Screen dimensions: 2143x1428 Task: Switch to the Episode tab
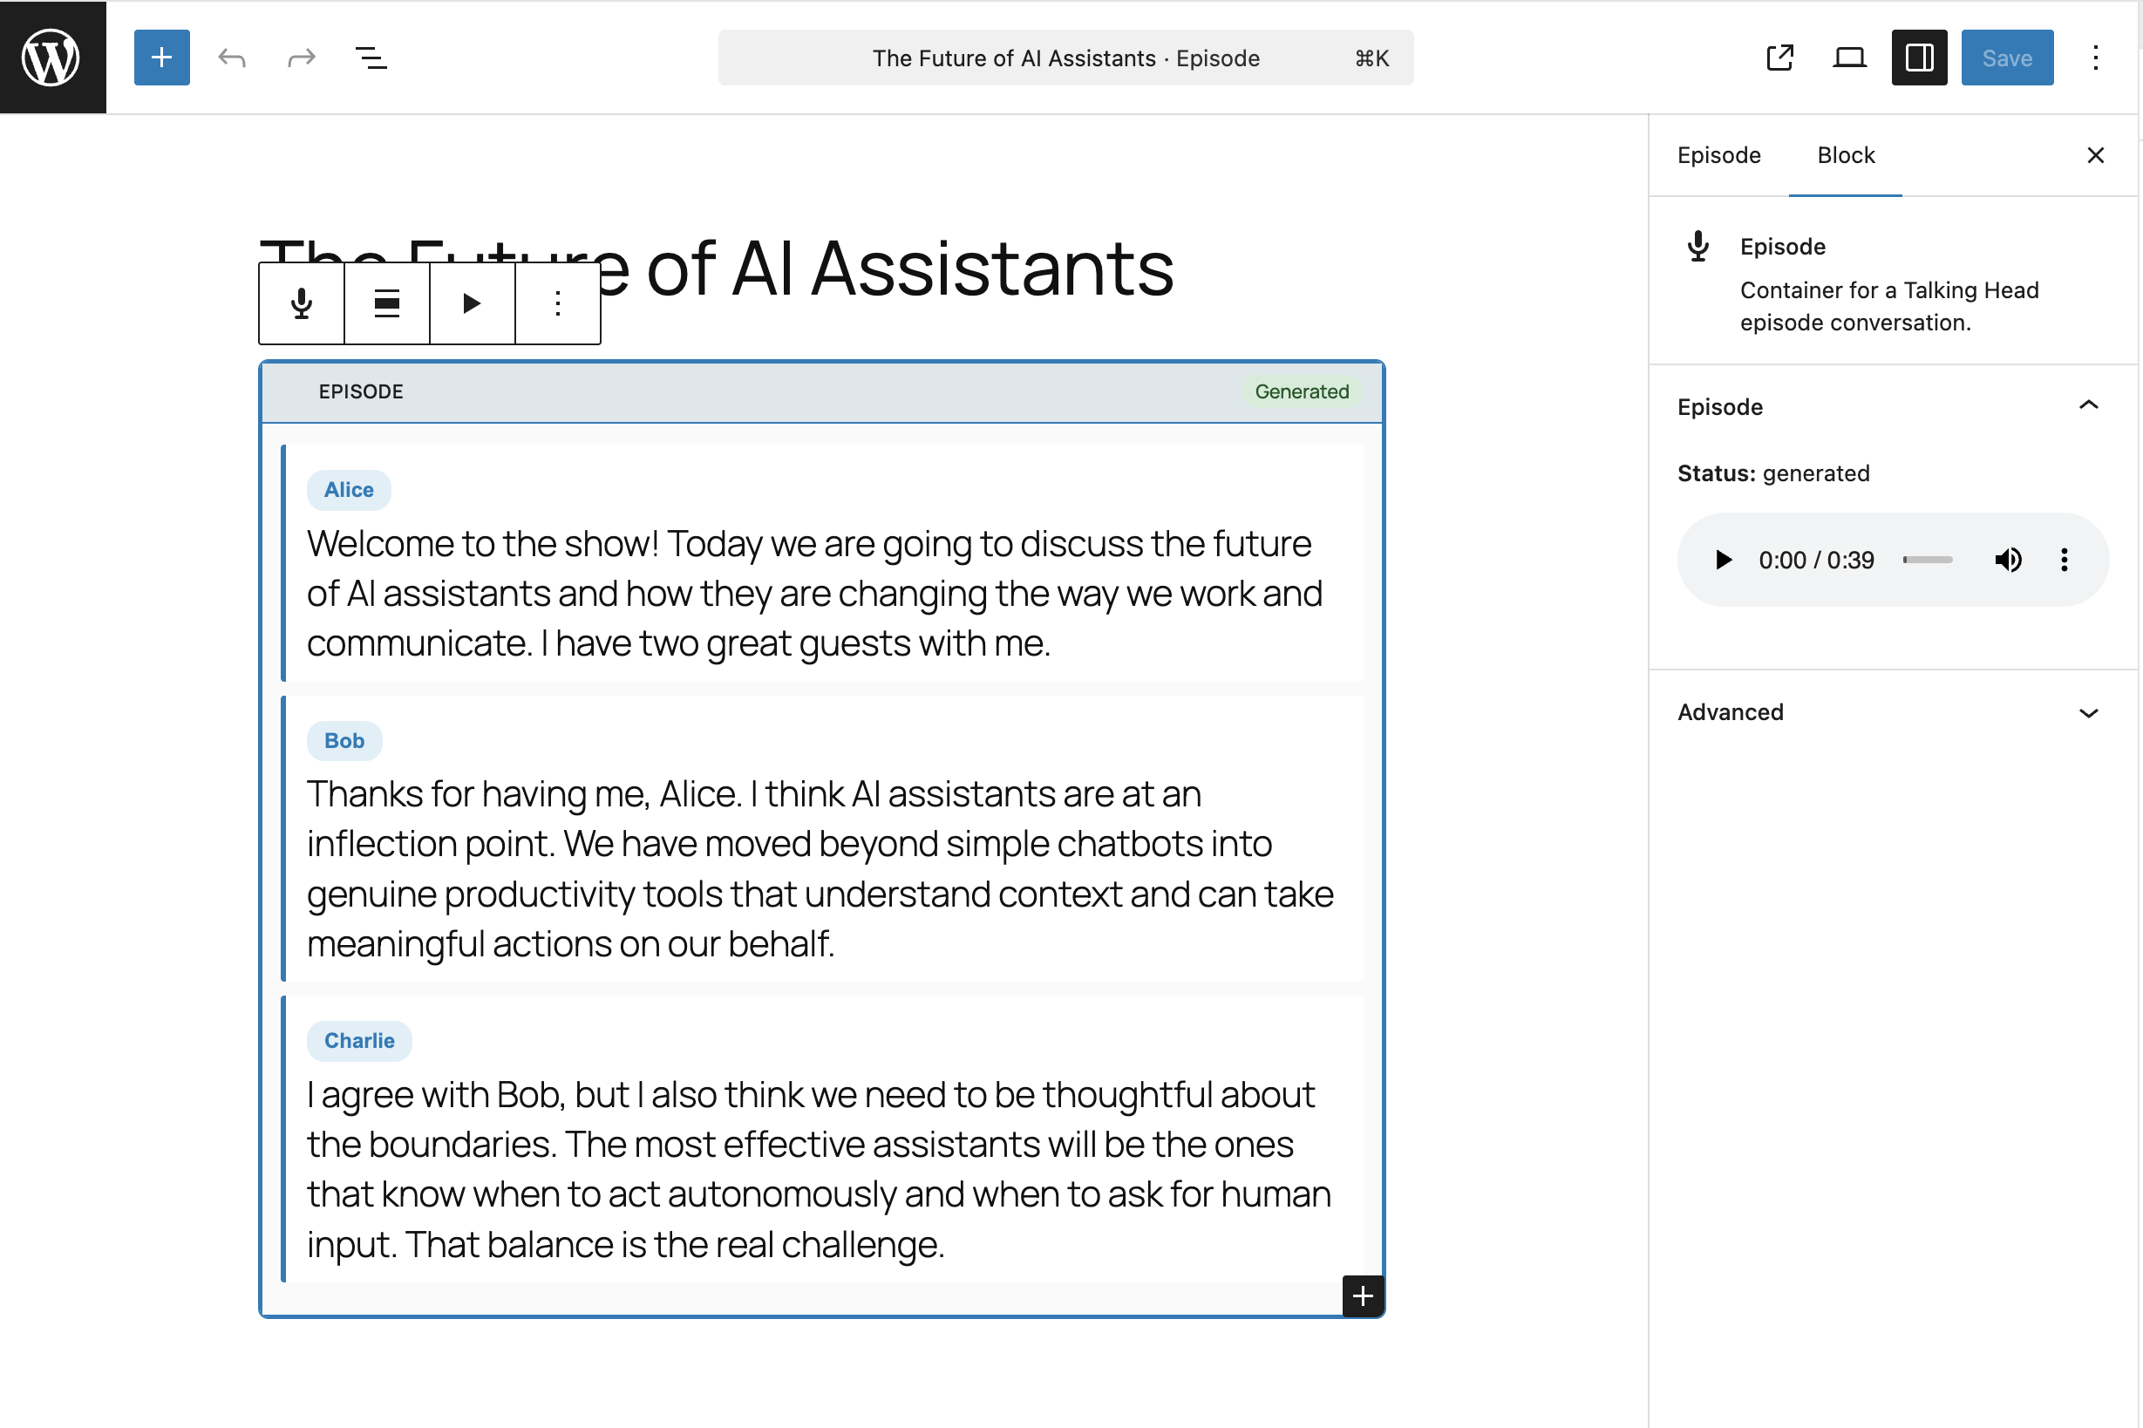[1718, 155]
